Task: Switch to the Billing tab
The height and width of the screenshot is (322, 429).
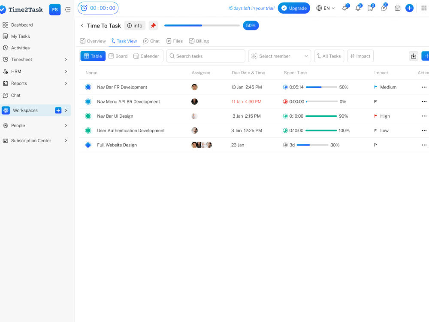Action: click(x=199, y=41)
